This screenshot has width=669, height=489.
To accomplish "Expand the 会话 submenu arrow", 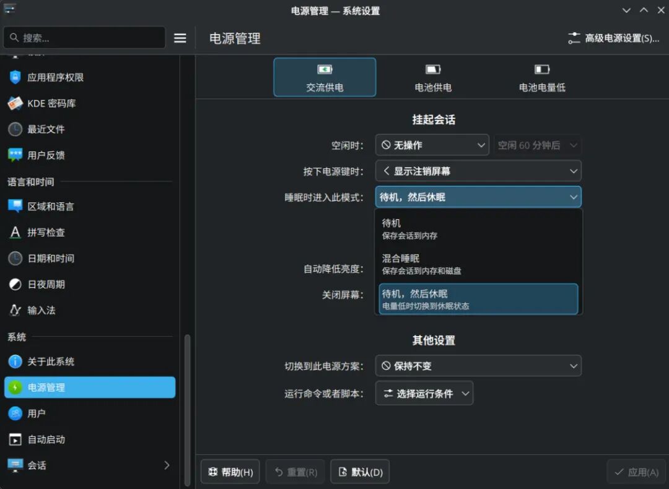I will coord(167,465).
